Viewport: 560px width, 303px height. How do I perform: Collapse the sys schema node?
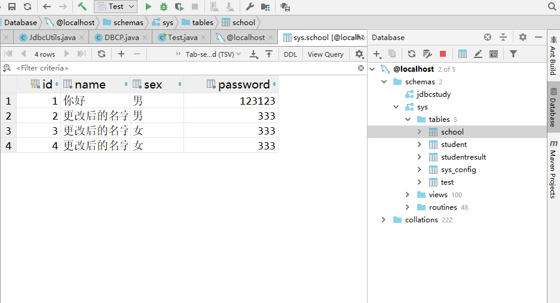pos(396,107)
